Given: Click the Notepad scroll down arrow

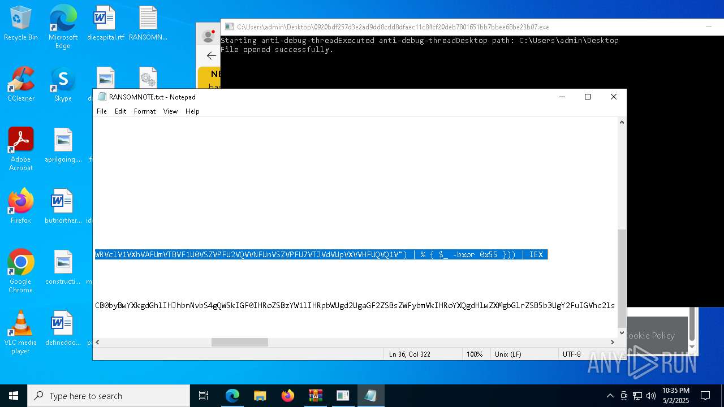Looking at the screenshot, I should (x=622, y=333).
